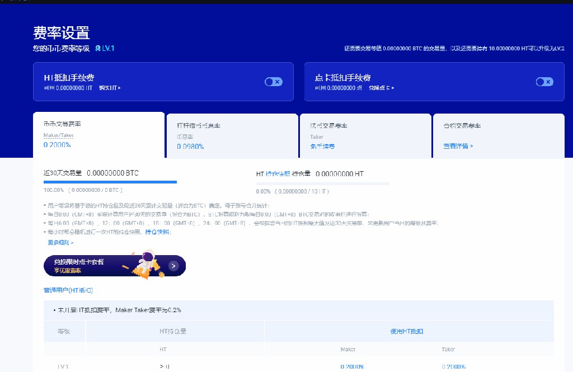Select the 币币交易费率 tab
The width and height of the screenshot is (573, 372).
coord(98,135)
